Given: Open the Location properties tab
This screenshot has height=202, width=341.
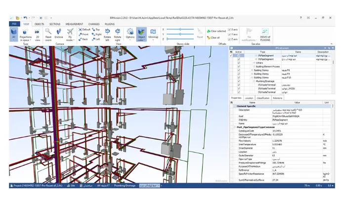Looking at the screenshot, I should point(249,98).
